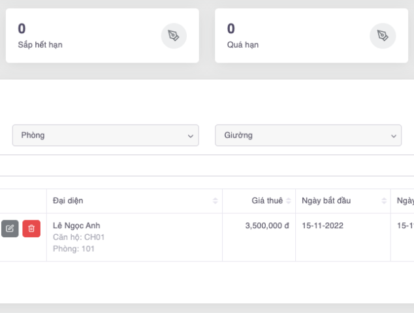Open the Phòng dropdown filter
This screenshot has width=414, height=313.
pos(104,136)
